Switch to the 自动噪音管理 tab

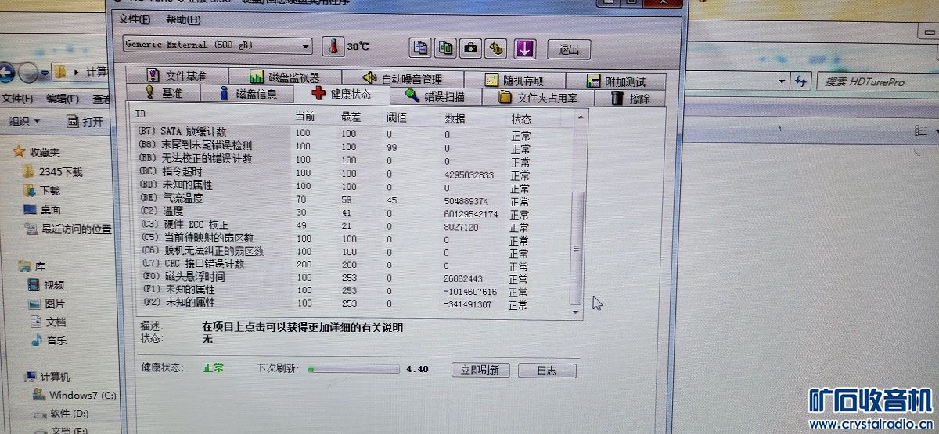[x=402, y=79]
